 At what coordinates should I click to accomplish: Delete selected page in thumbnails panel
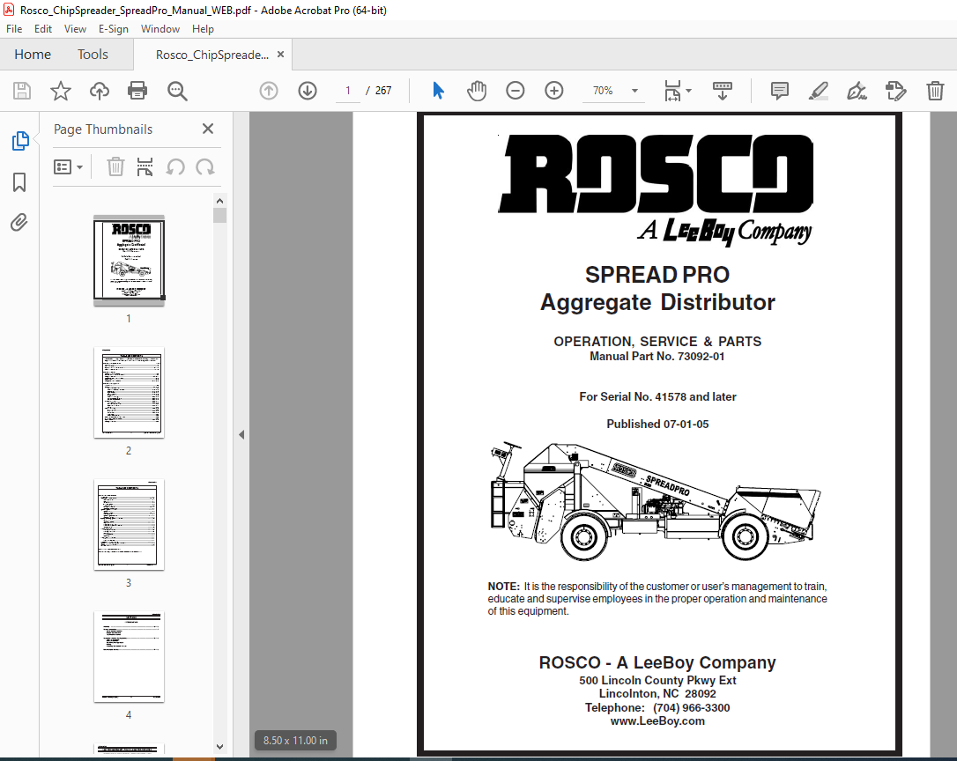point(115,166)
